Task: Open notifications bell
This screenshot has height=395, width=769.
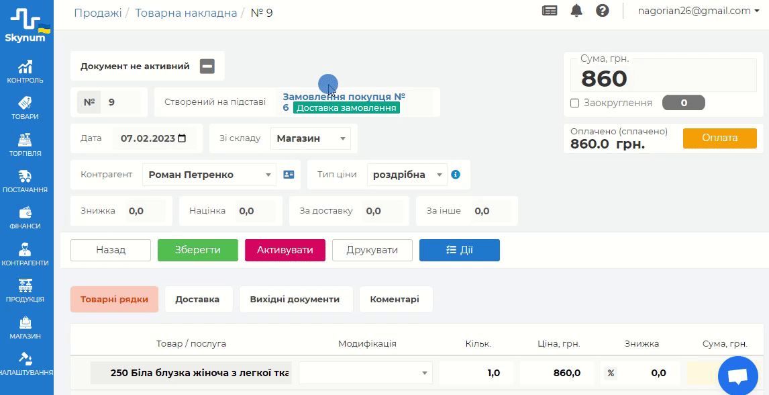Action: click(x=577, y=11)
